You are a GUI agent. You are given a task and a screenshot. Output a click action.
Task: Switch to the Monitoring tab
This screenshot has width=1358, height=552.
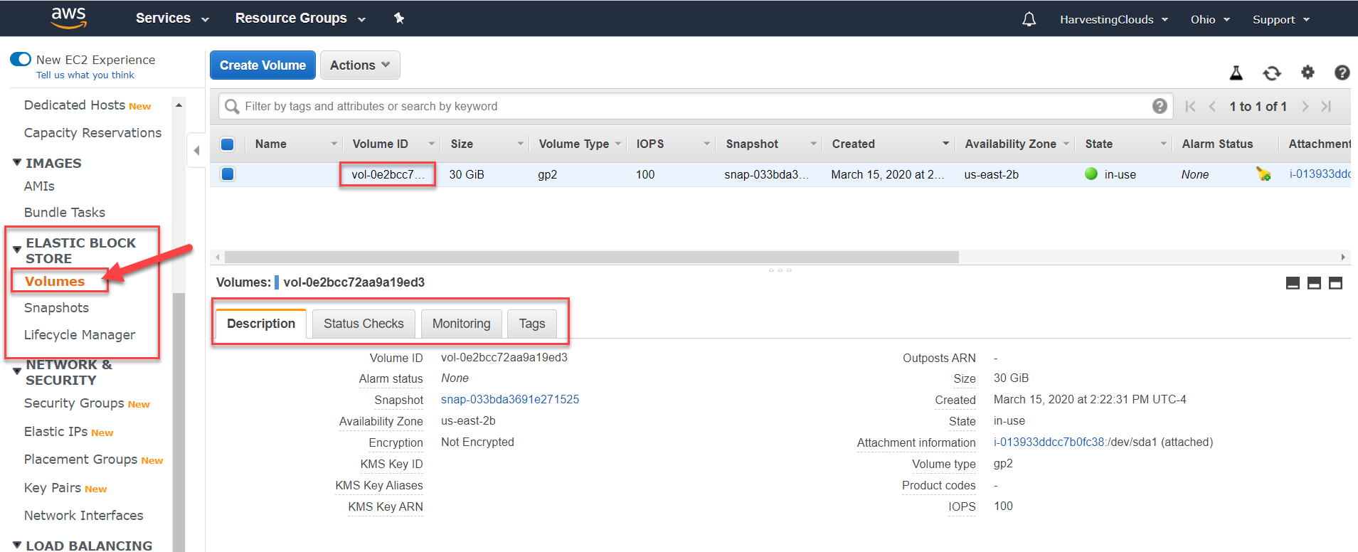click(461, 324)
